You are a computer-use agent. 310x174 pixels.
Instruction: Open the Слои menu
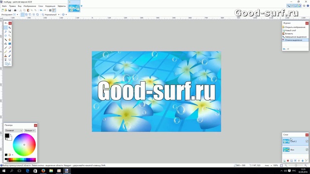click(x=41, y=6)
